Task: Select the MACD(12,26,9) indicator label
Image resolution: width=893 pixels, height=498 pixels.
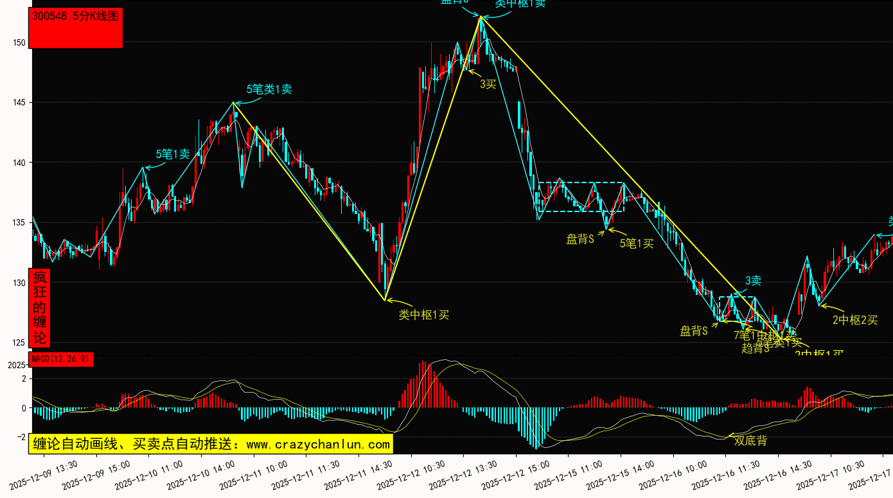Action: point(61,359)
